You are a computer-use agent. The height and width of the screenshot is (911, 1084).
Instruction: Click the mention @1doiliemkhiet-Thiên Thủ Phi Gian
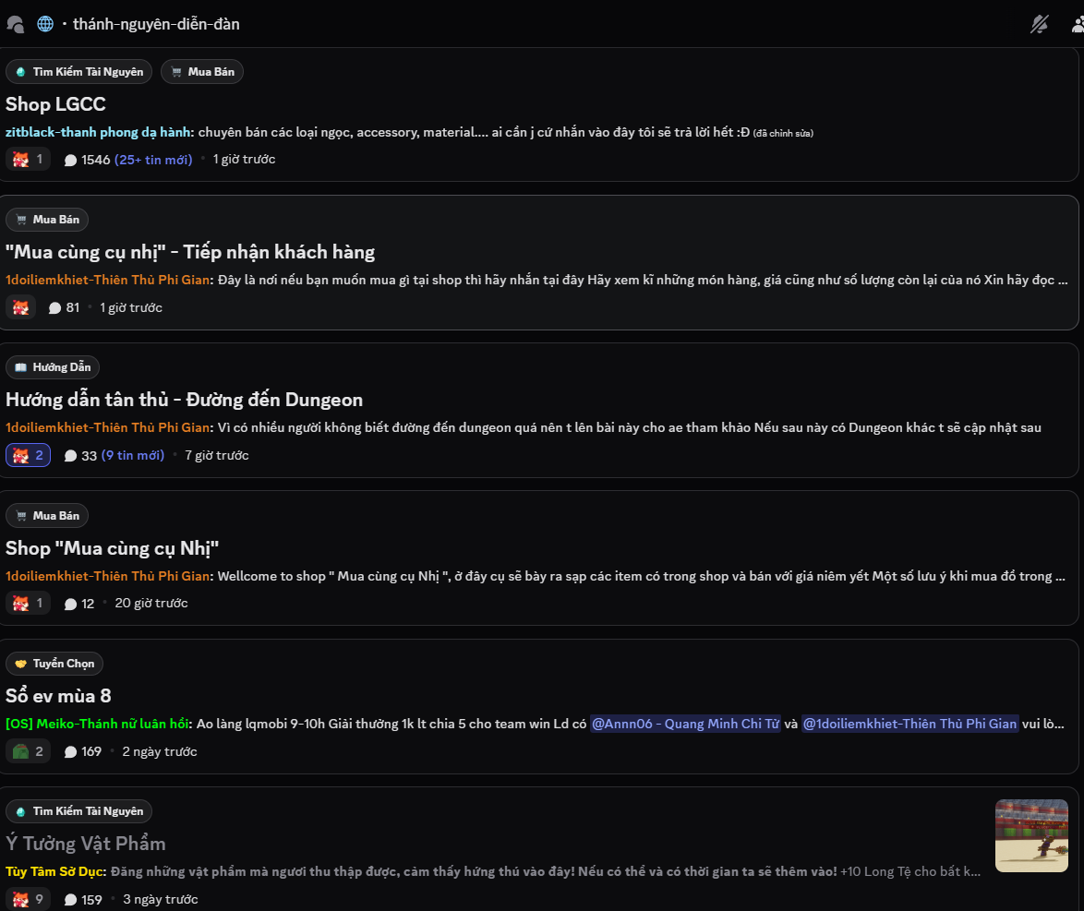click(x=909, y=724)
